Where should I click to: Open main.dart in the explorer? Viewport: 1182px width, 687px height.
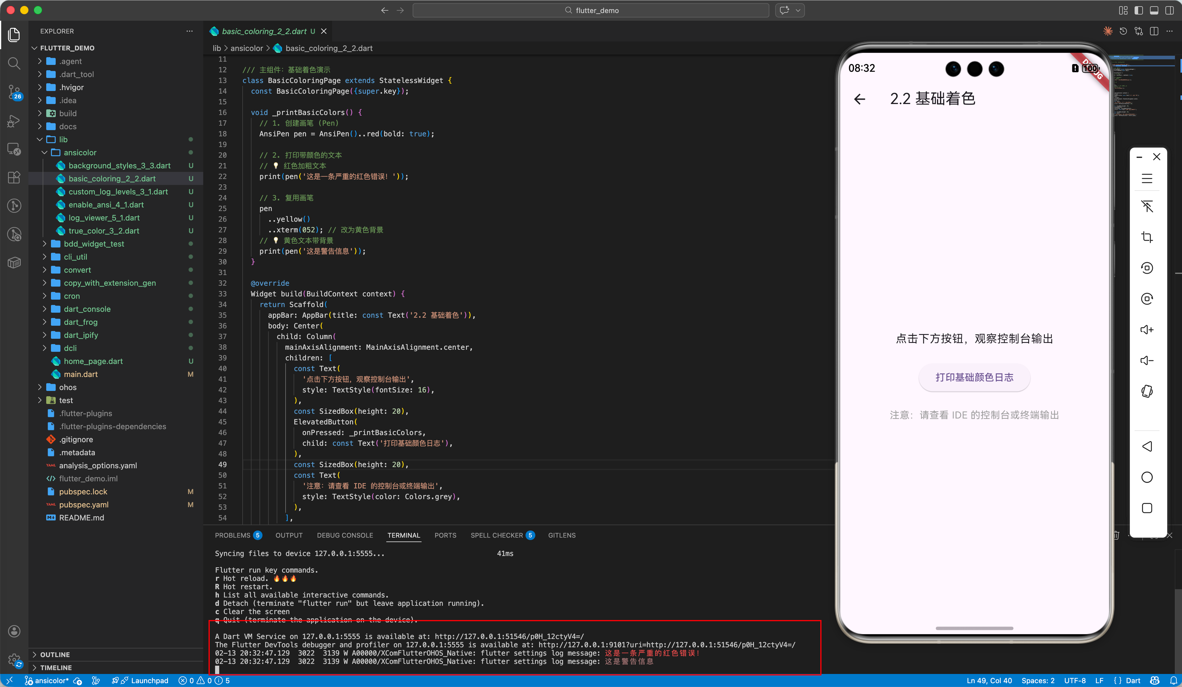(81, 374)
